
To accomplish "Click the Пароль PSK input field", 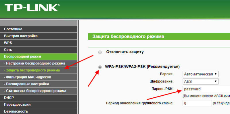I will coord(206,89).
